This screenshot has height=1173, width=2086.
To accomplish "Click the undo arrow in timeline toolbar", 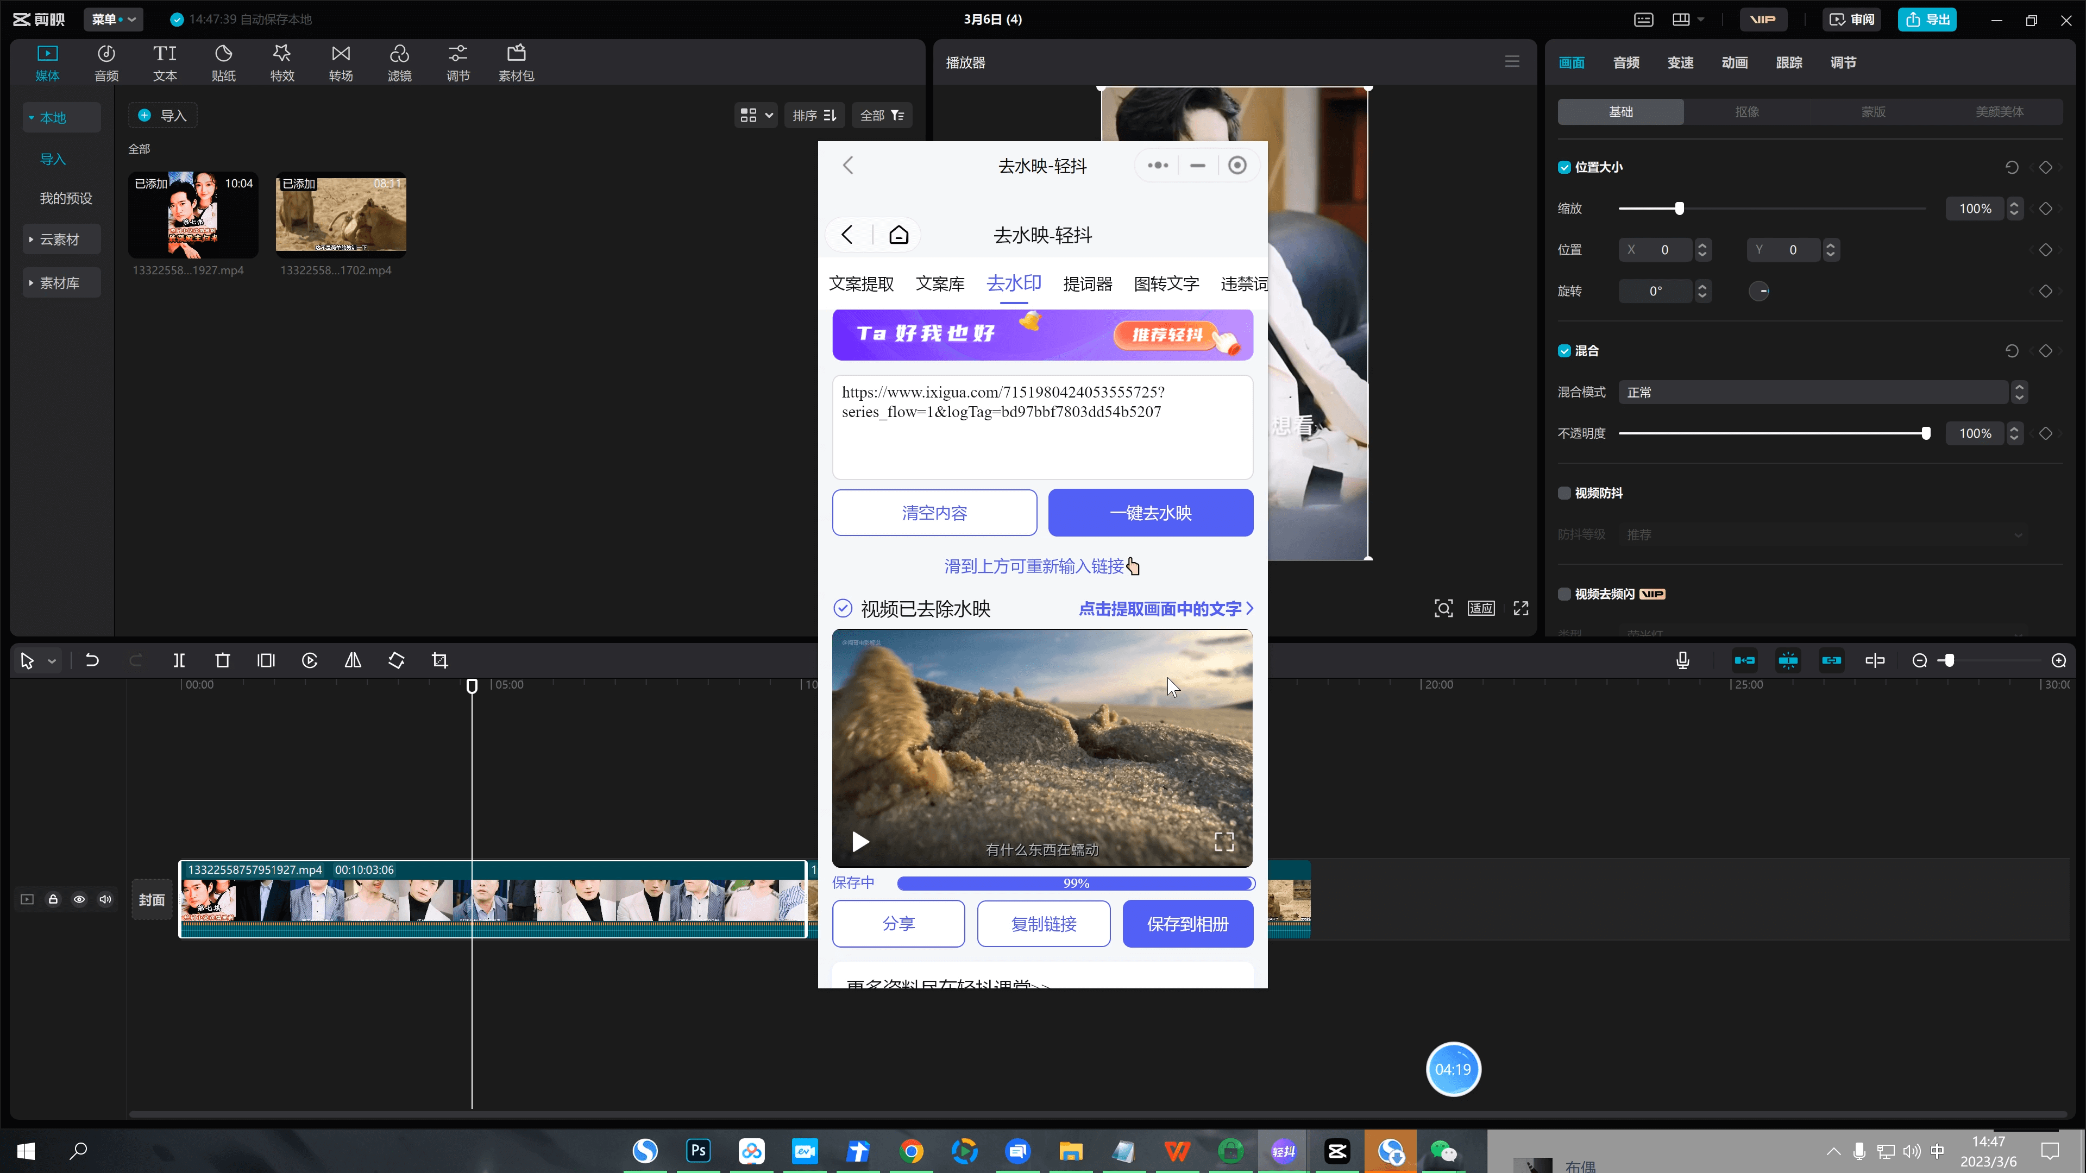I will click(x=92, y=660).
